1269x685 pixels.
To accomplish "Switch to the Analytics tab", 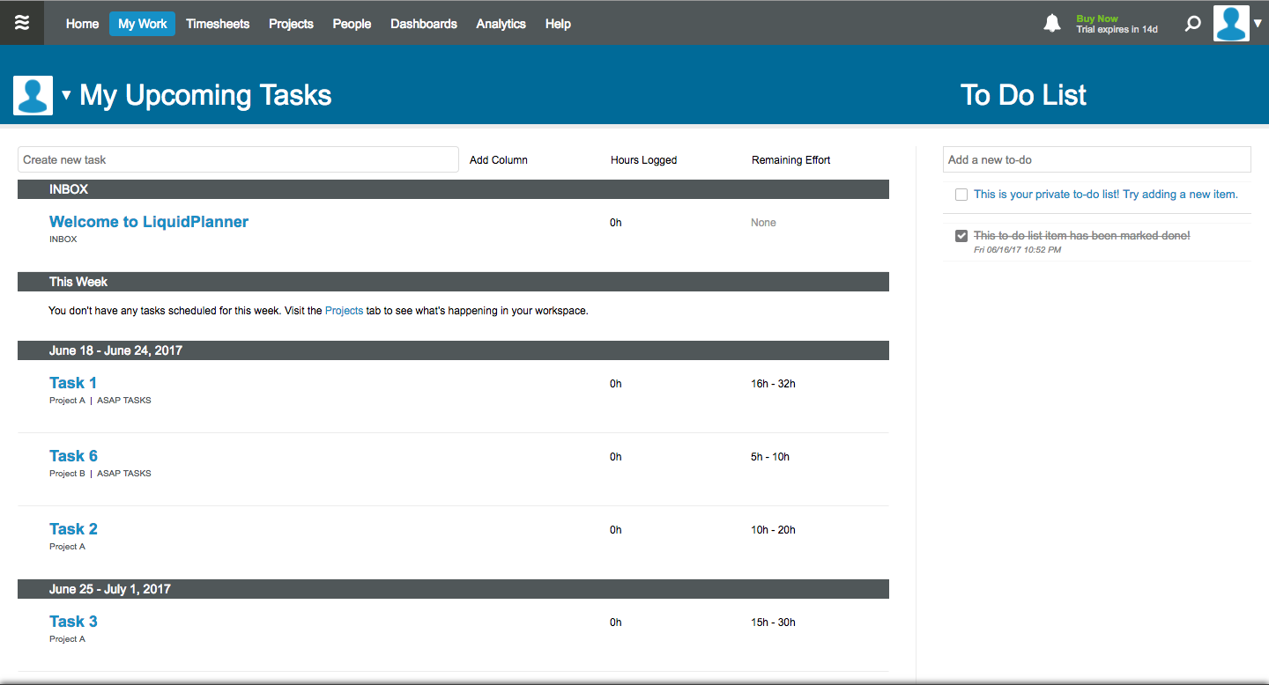I will pyautogui.click(x=501, y=24).
